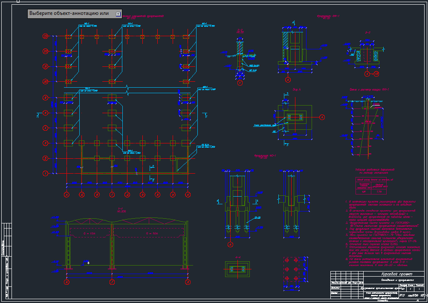Select axis bubble 2 on the foundation plan

click(x=45, y=158)
